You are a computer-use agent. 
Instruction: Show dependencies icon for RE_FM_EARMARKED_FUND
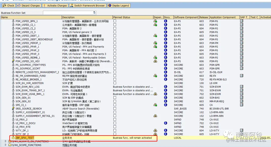click(155, 76)
